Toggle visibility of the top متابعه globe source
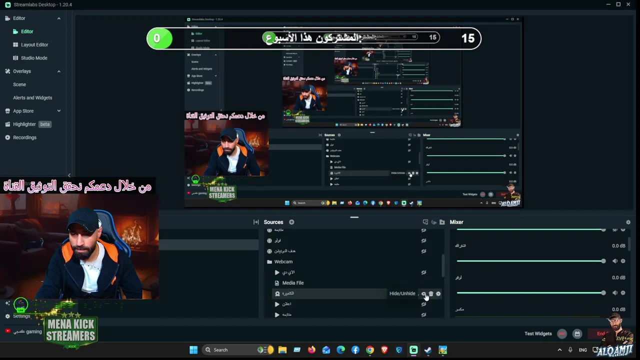 click(423, 230)
